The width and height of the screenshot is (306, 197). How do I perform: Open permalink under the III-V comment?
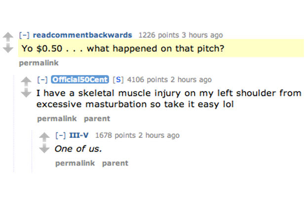click(75, 163)
